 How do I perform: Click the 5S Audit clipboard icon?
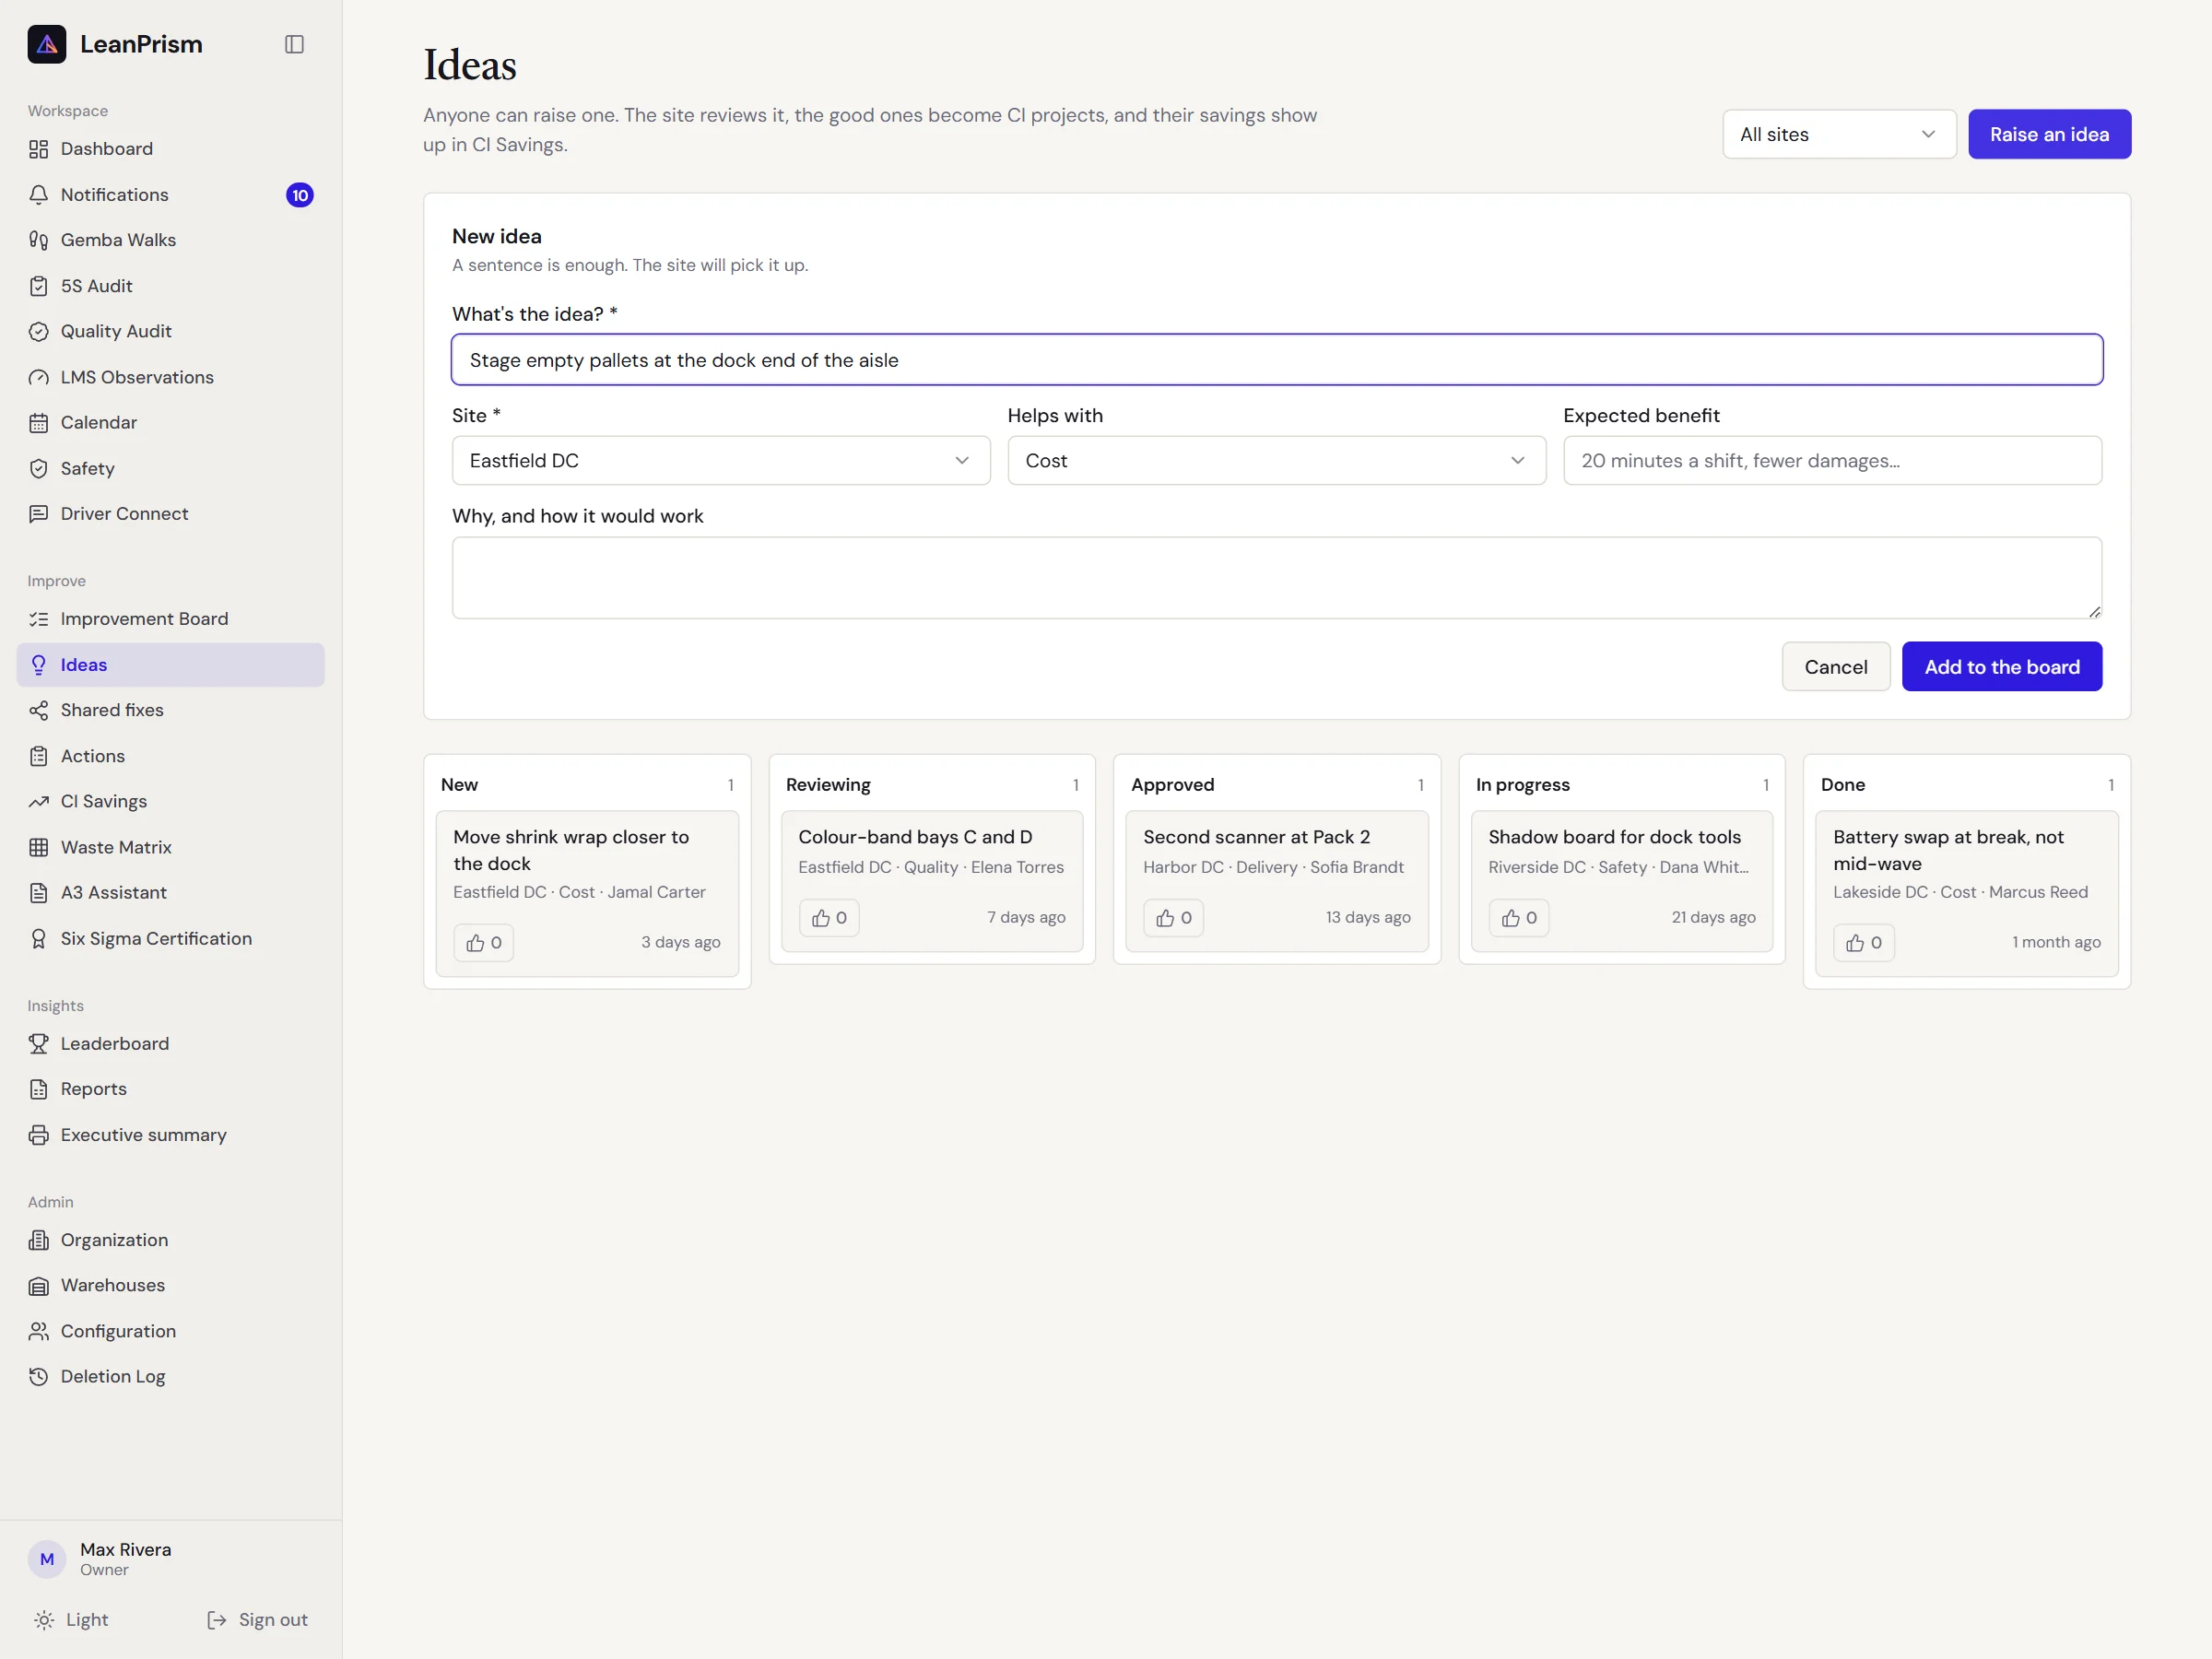39,286
